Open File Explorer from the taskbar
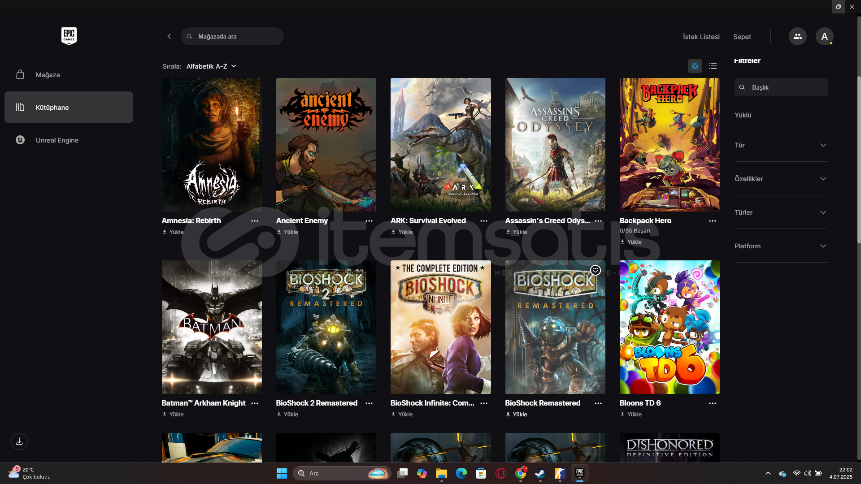Viewport: 861px width, 484px height. [442, 473]
